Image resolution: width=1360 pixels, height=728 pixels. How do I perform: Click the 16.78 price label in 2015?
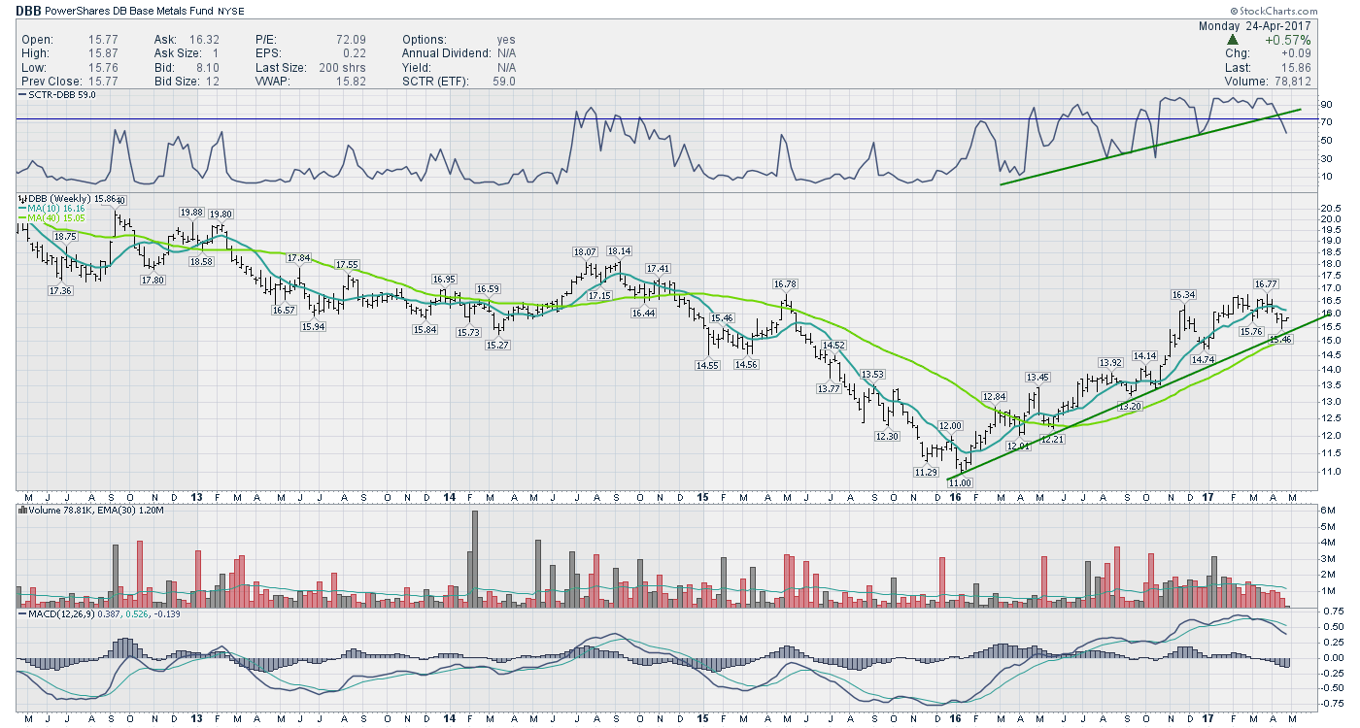coord(785,284)
